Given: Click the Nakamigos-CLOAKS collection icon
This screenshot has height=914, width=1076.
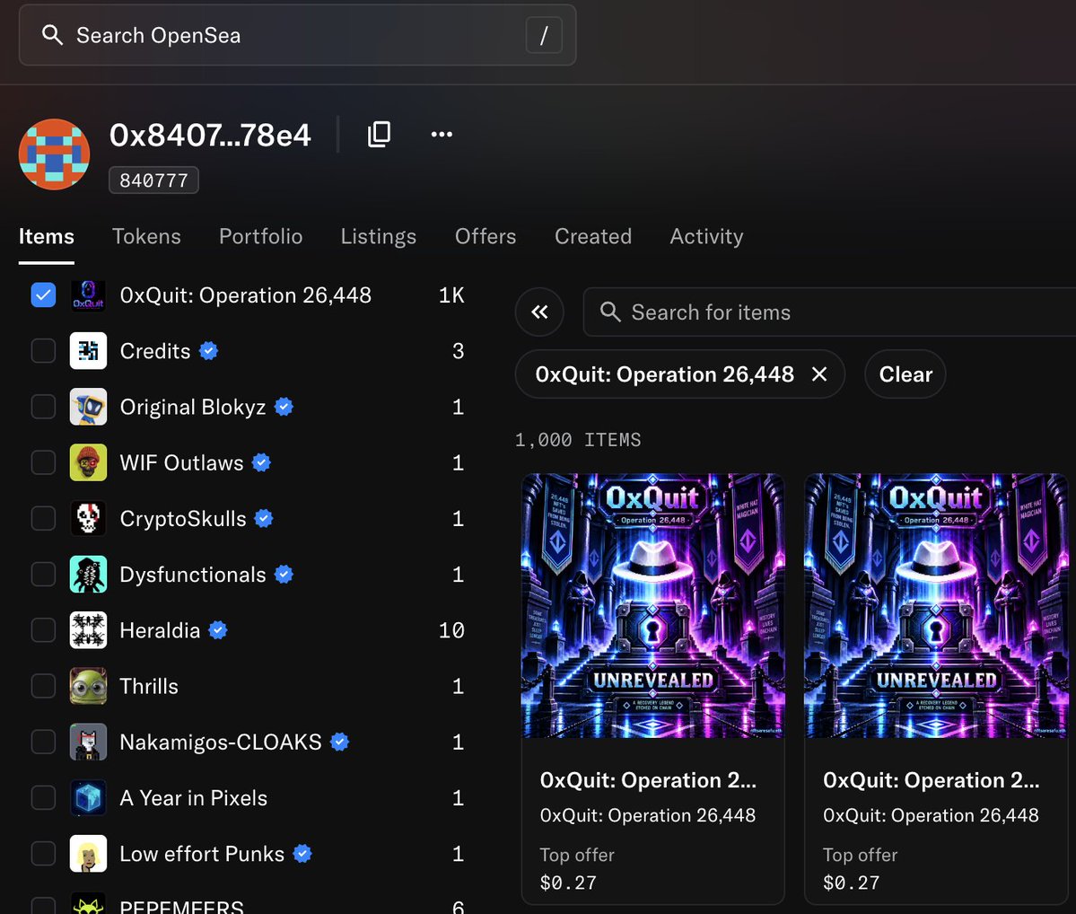Looking at the screenshot, I should click(x=88, y=742).
